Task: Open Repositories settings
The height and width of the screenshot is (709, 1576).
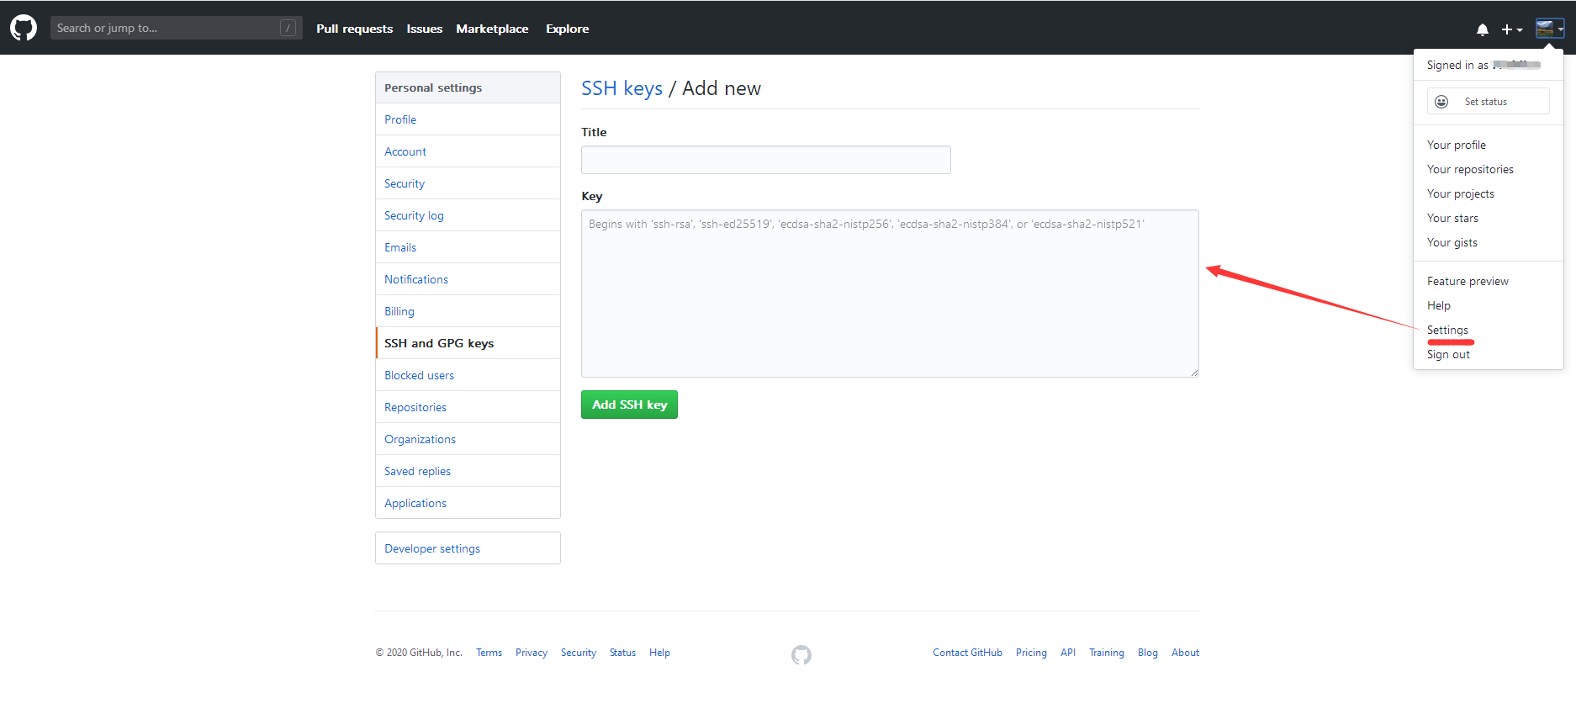Action: pos(468,407)
